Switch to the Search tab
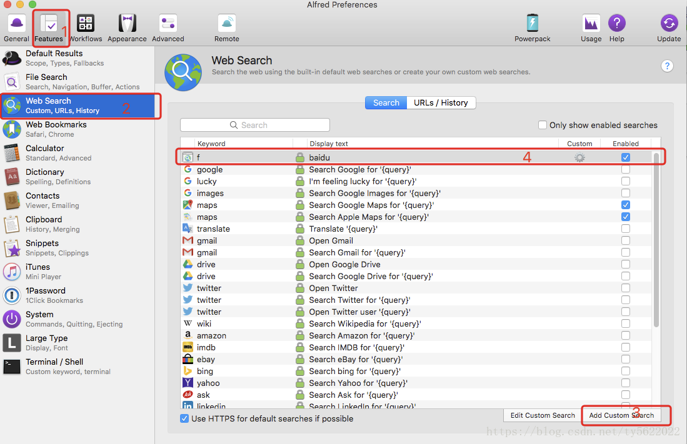Screen dimensions: 687x444 386,102
